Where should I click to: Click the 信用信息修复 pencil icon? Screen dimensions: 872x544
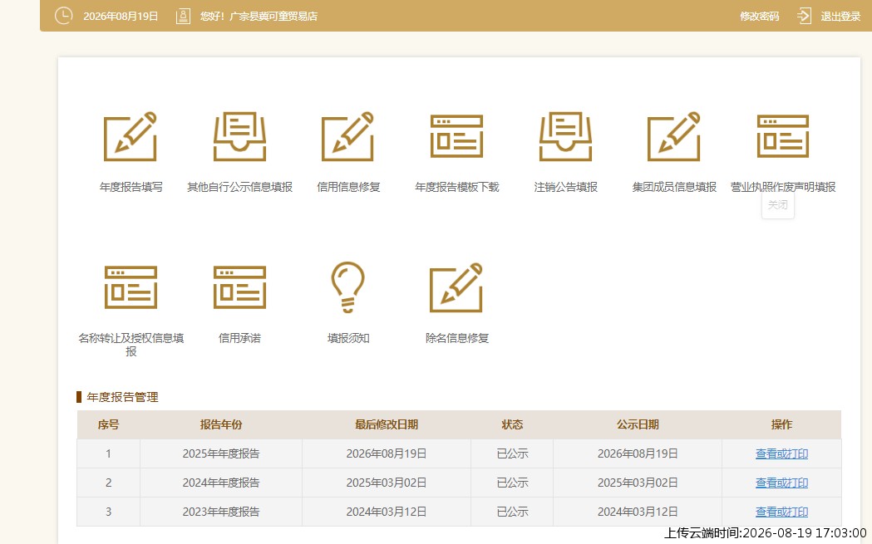(348, 136)
